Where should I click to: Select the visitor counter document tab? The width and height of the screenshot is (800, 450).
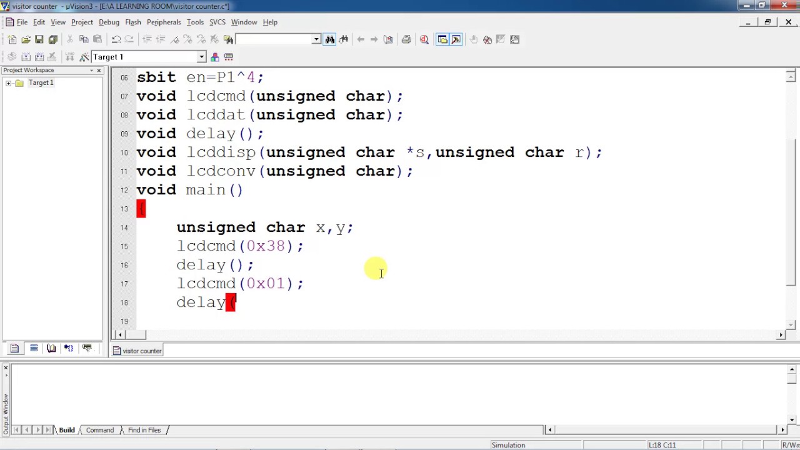coord(137,351)
